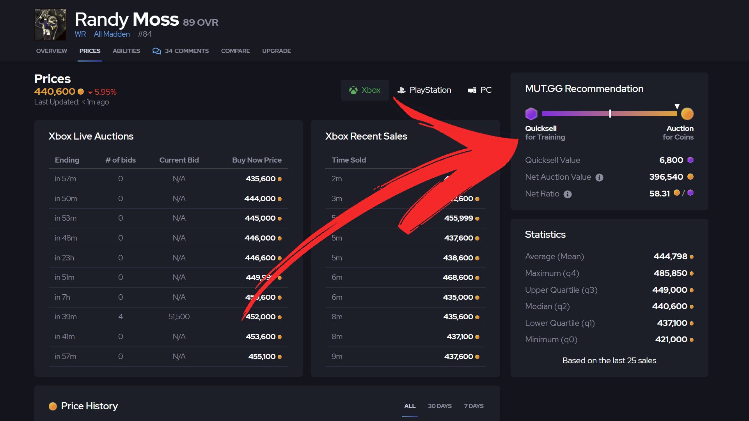Click the Net Ratio info icon

(x=568, y=194)
